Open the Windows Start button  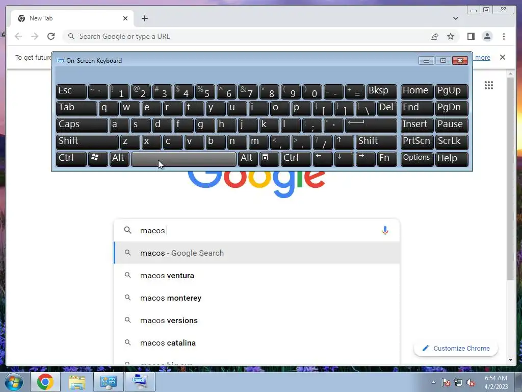14,382
